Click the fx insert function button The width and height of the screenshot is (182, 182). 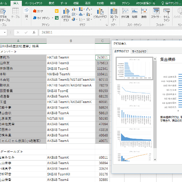[34, 32]
